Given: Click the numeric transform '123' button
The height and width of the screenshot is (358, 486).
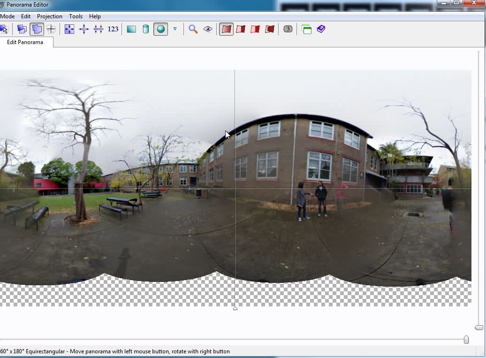Looking at the screenshot, I should pos(113,29).
